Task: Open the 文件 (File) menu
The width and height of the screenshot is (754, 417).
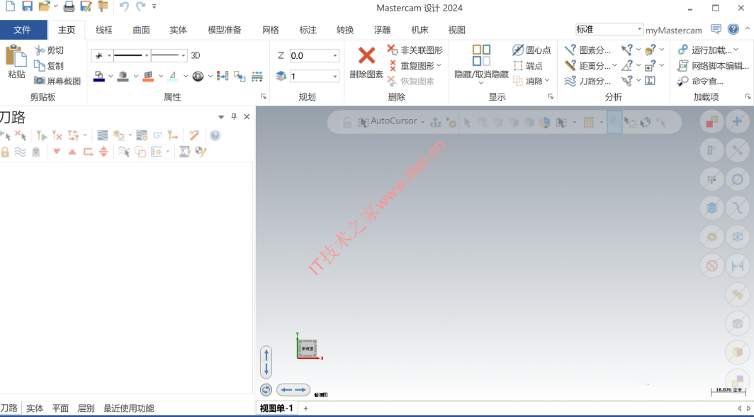Action: click(22, 30)
